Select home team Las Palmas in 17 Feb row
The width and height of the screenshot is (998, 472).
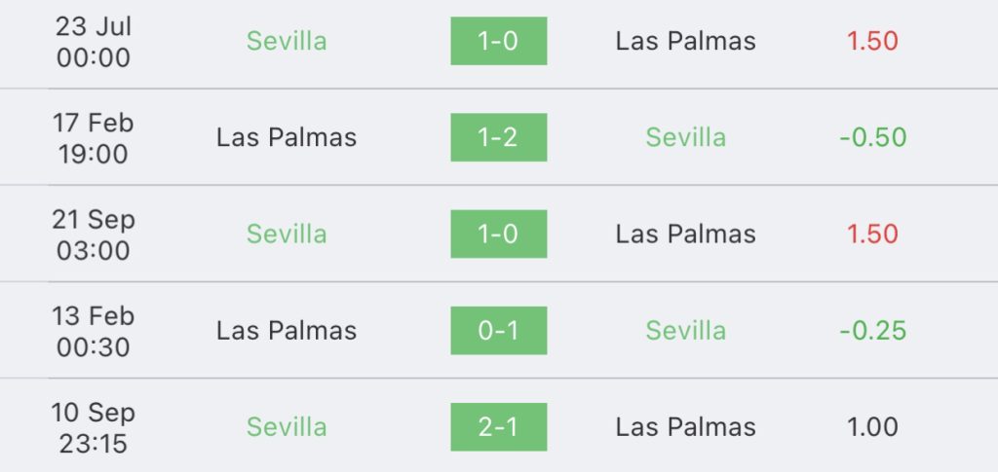(287, 138)
